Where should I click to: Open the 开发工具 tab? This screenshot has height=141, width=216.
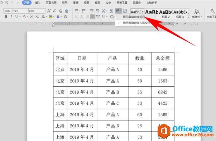[122, 3]
